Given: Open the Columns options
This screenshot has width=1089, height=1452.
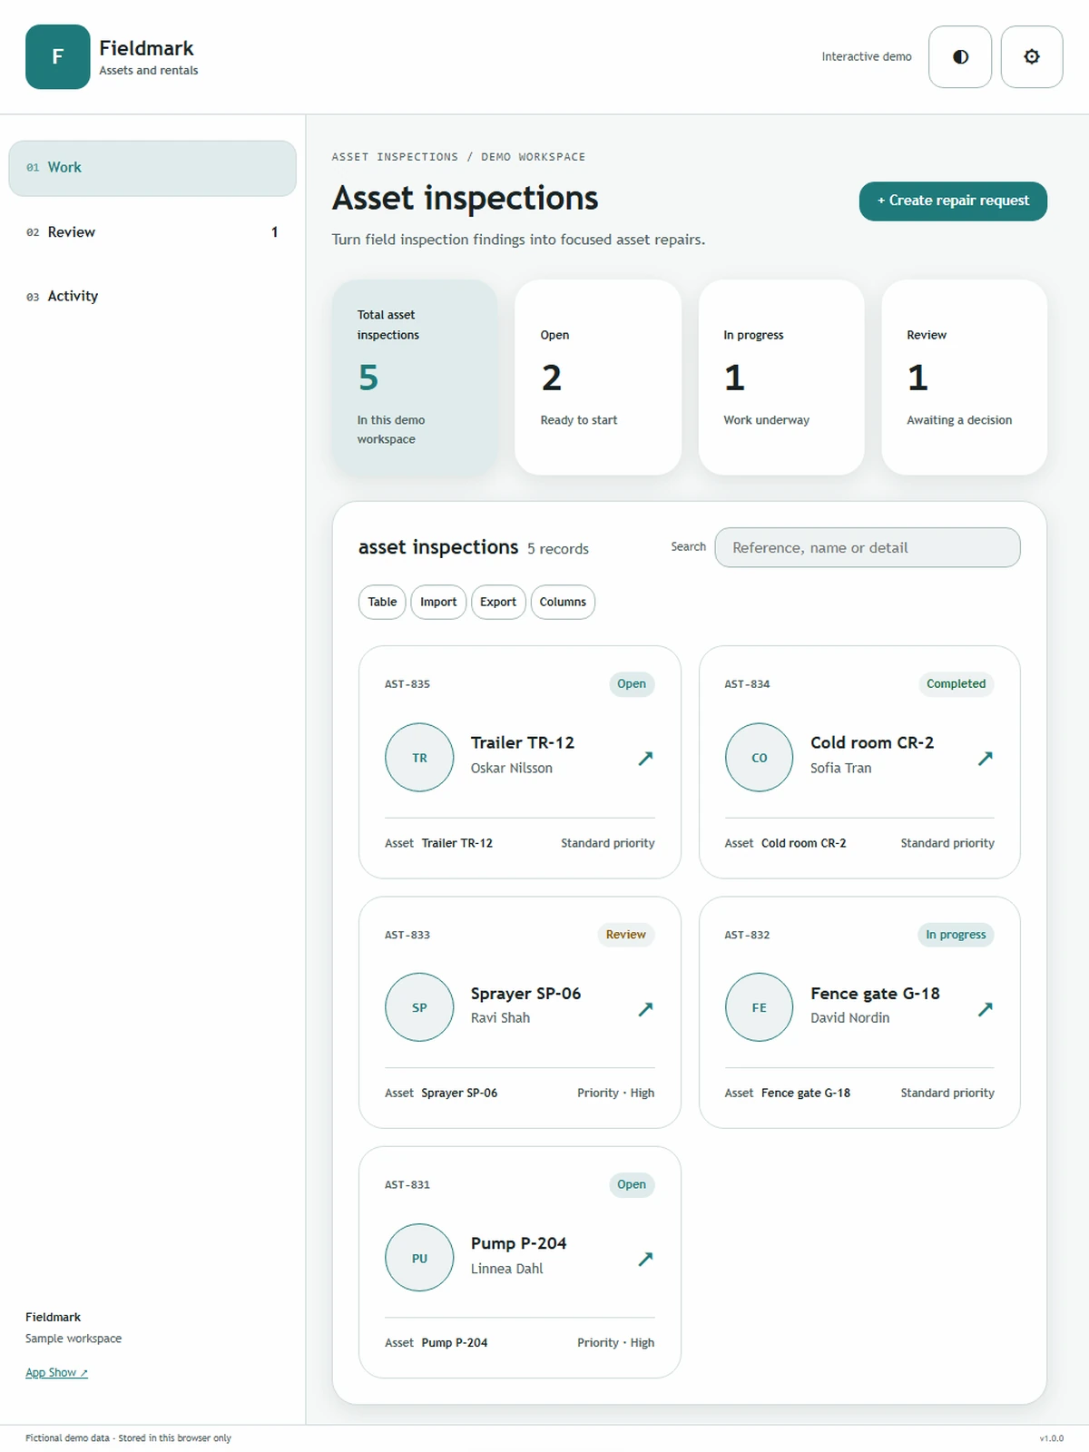Looking at the screenshot, I should click(x=563, y=602).
